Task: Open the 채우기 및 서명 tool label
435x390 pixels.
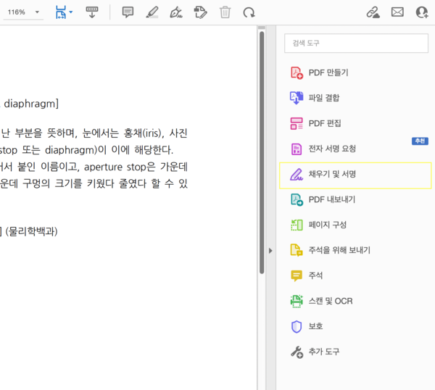Action: pos(332,175)
